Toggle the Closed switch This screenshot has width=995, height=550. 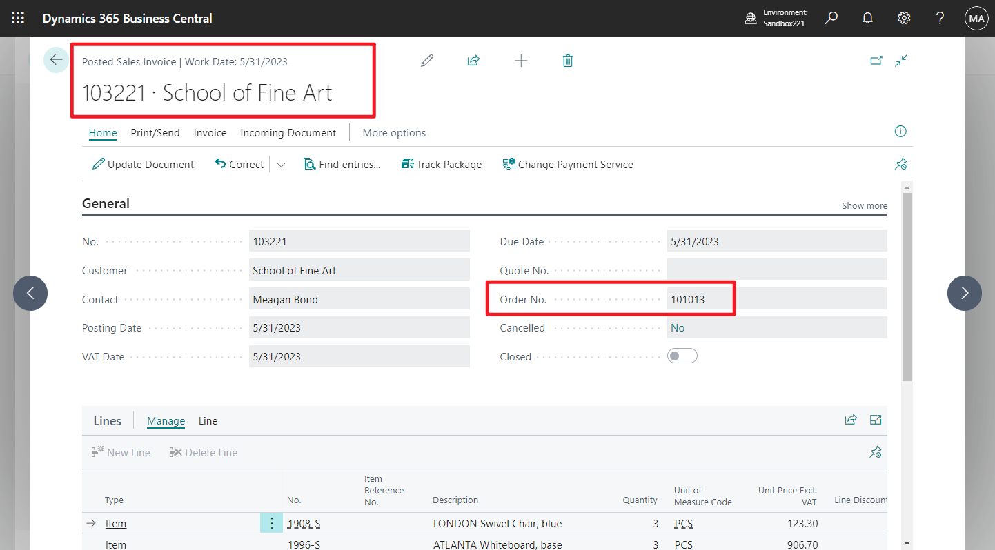682,356
